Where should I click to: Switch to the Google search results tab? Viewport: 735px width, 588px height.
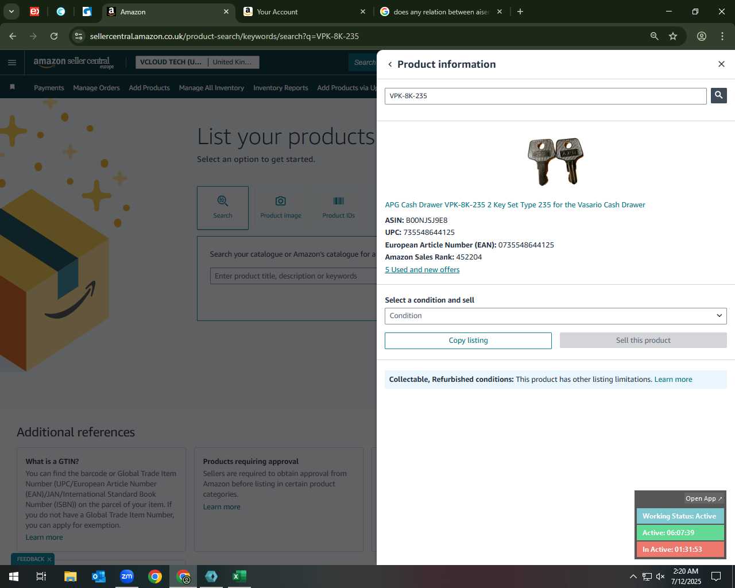point(441,11)
